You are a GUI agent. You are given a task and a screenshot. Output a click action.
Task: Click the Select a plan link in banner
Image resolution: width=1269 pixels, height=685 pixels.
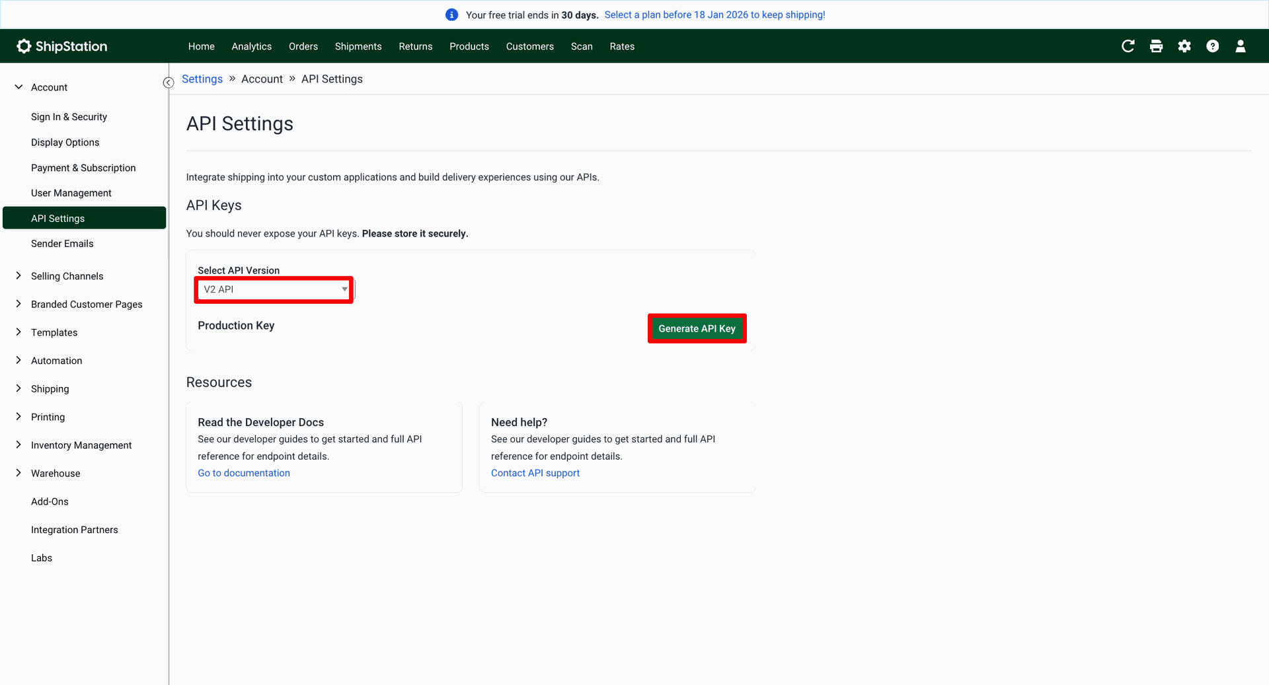pyautogui.click(x=715, y=15)
